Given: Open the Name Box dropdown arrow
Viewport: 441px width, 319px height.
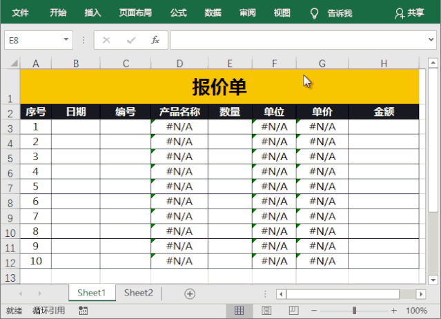Looking at the screenshot, I should 66,39.
